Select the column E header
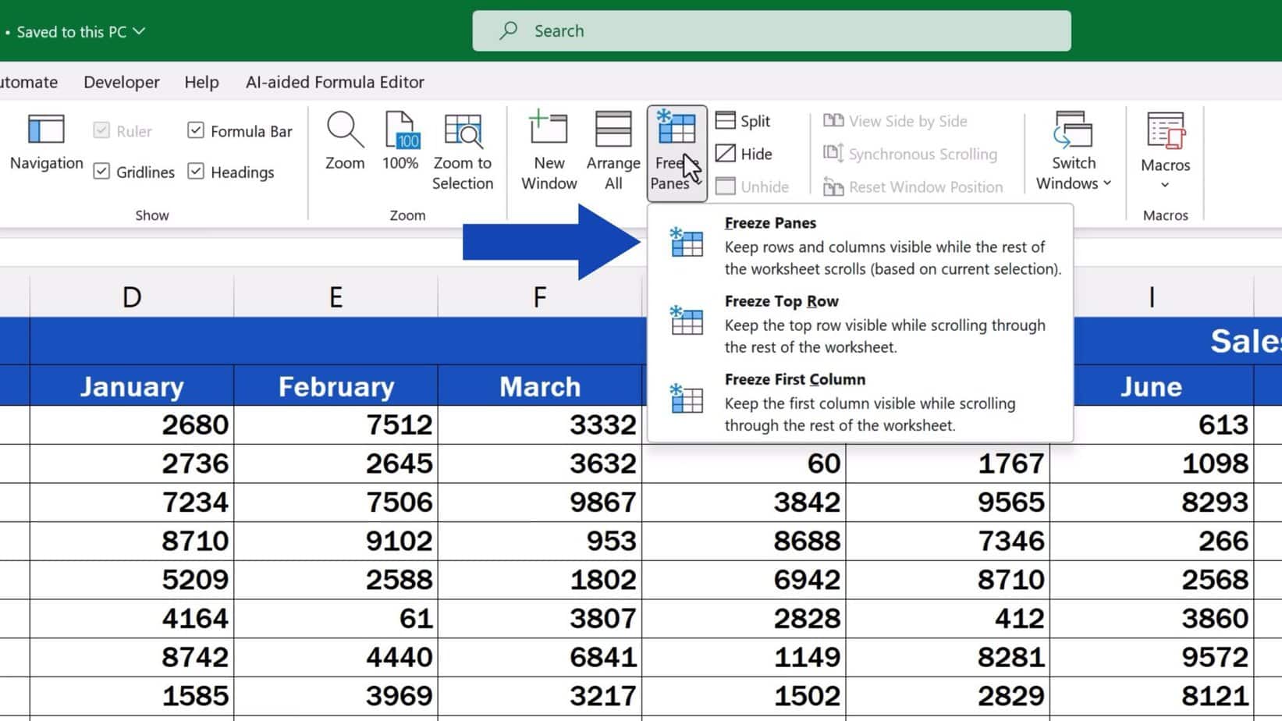Screen dimensions: 1282x721 pos(336,297)
